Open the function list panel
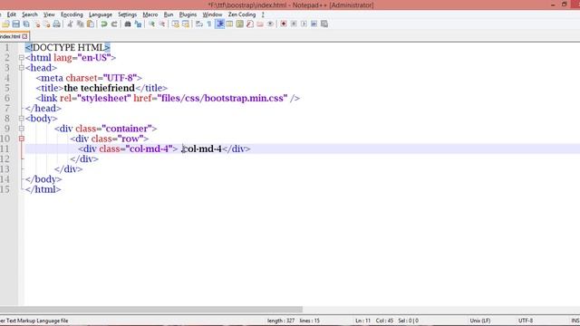 (250, 24)
